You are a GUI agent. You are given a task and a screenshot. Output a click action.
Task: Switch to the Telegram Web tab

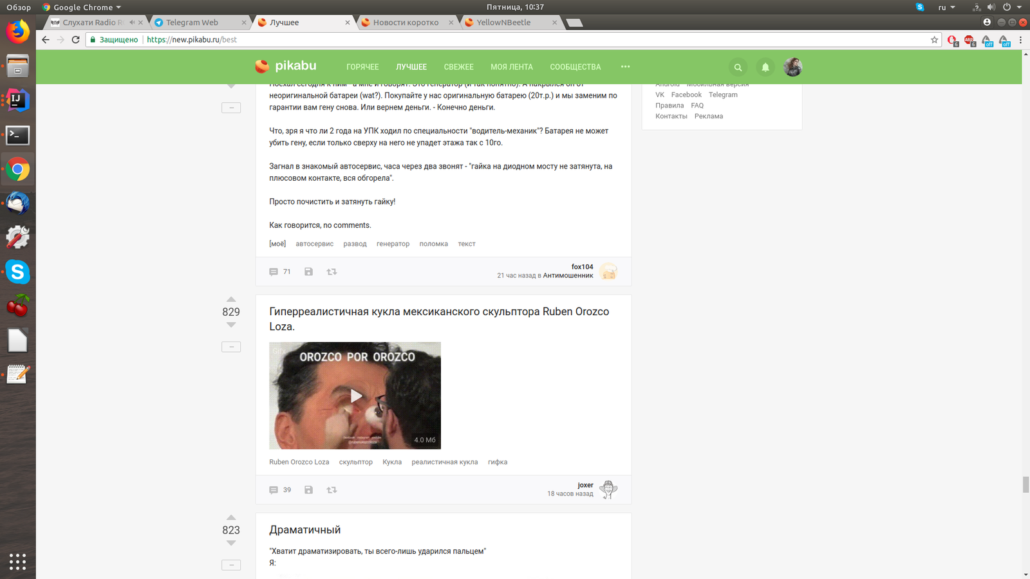[x=192, y=23]
